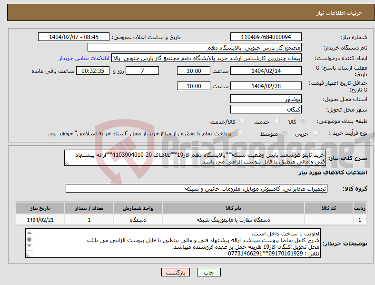Screen dimensions: 375x285
Task: Click the unit cell دستگاه
Action: click(x=138, y=220)
